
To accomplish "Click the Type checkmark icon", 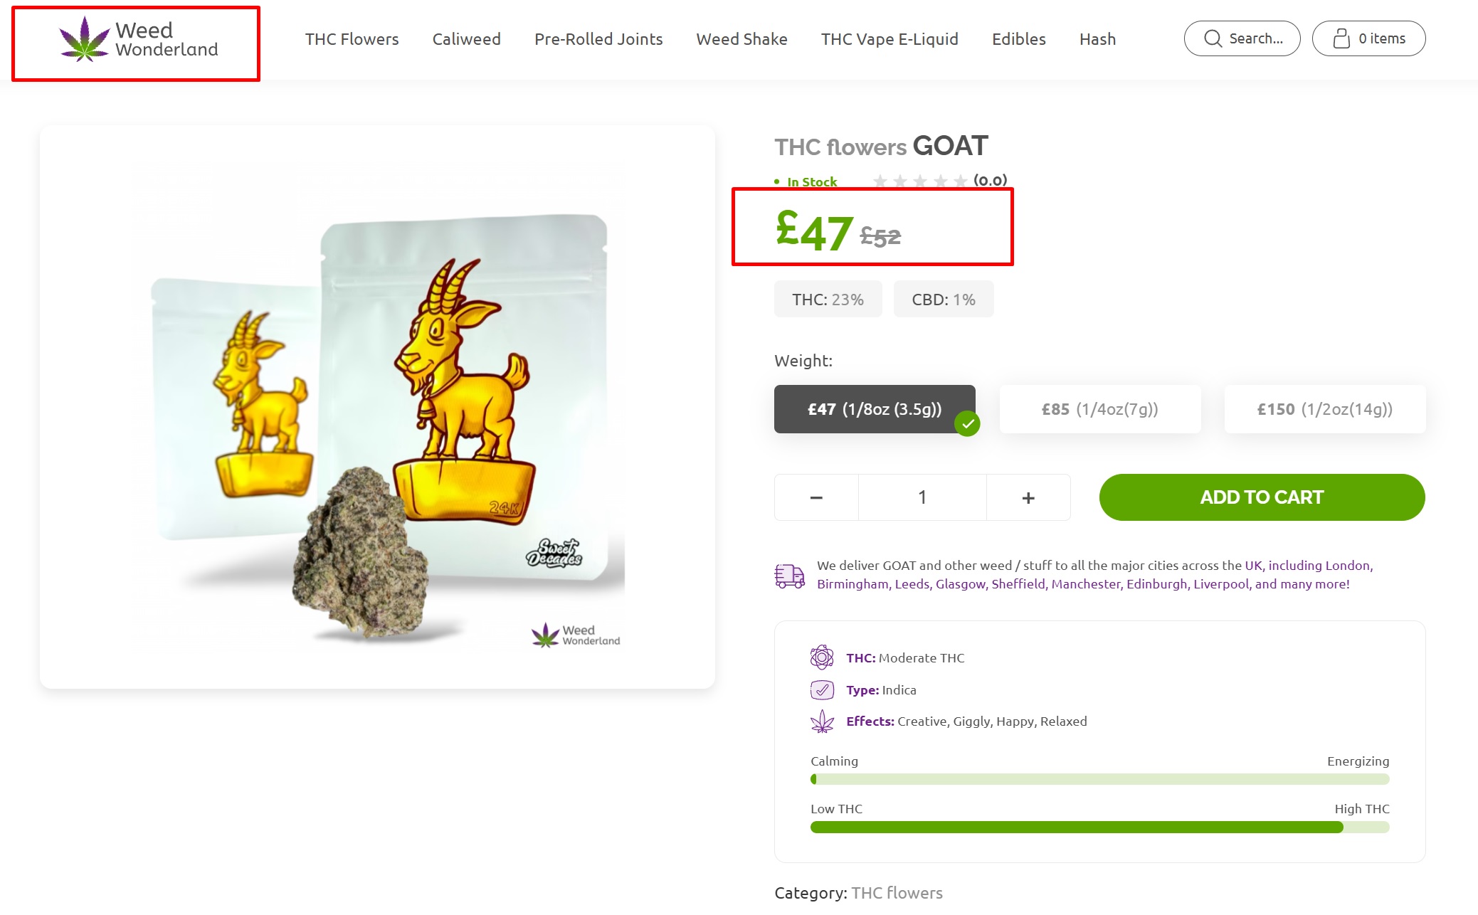I will (x=822, y=689).
